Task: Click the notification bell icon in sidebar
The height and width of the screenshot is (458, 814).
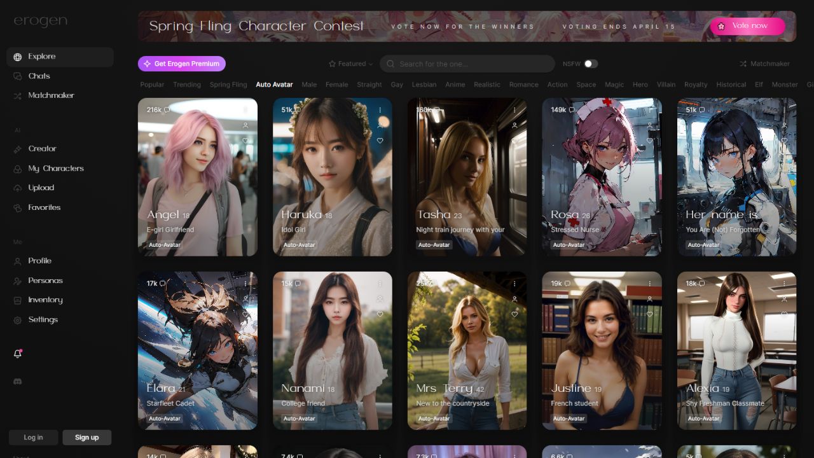Action: click(18, 354)
